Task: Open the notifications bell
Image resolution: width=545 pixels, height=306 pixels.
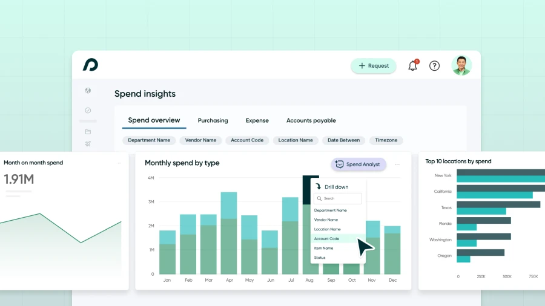Action: (413, 65)
